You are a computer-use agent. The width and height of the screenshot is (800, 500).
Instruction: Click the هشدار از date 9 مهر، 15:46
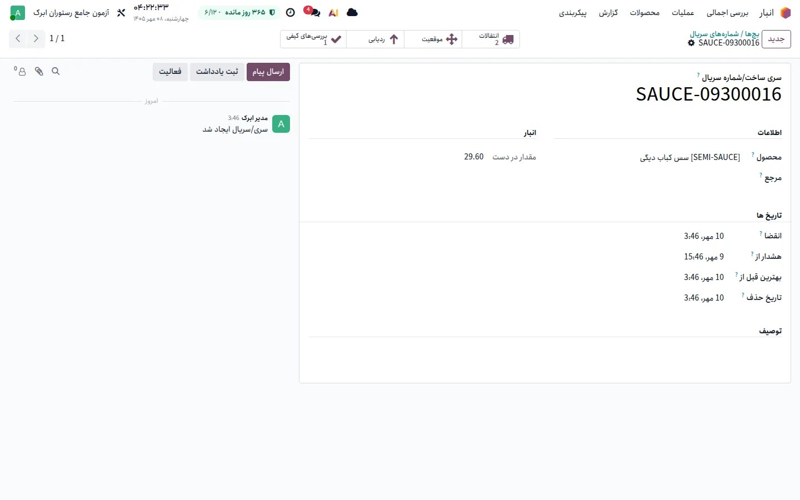click(704, 257)
